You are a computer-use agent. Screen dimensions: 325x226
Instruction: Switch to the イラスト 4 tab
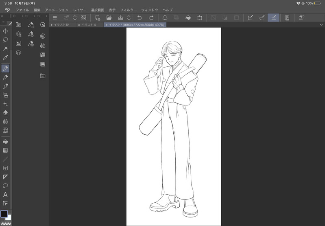coord(89,25)
